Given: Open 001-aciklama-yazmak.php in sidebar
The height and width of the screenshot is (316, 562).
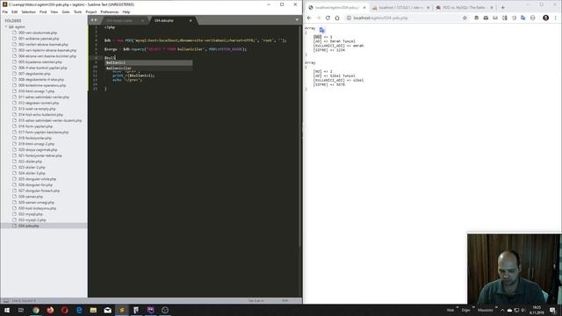Looking at the screenshot, I should point(39,39).
